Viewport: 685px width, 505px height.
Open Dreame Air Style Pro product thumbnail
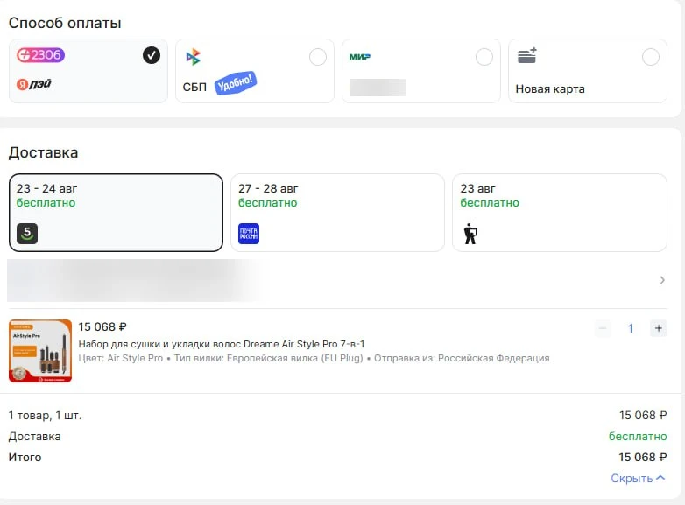(40, 351)
